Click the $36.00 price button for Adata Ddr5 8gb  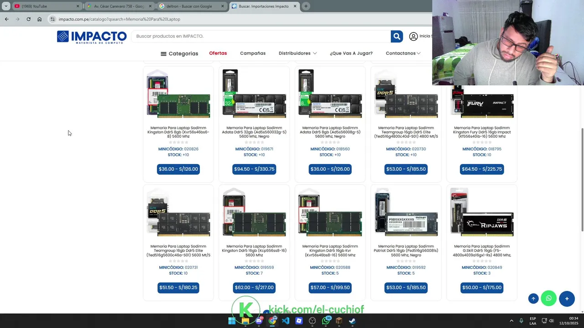(330, 169)
